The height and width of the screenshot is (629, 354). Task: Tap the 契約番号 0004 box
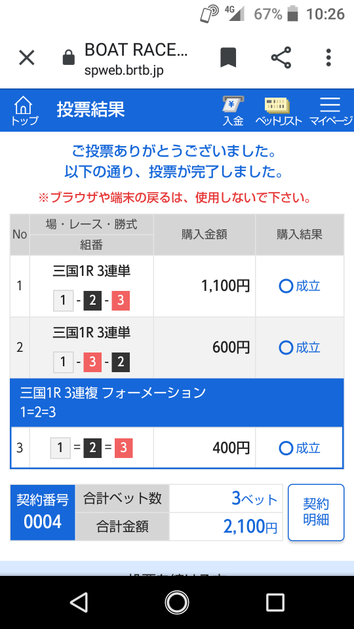coord(43,512)
